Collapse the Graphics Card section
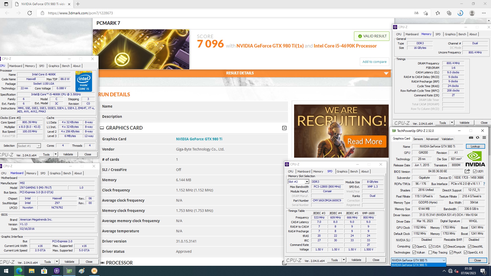491x276 pixels. click(x=284, y=128)
